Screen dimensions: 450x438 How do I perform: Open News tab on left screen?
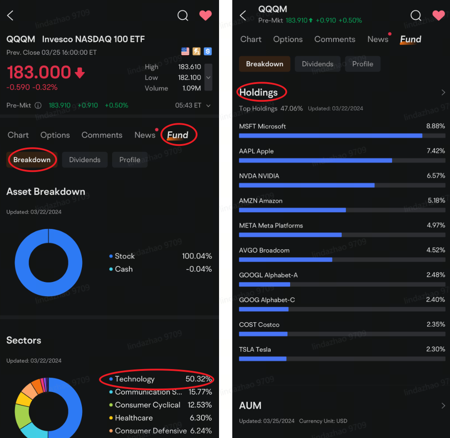point(145,135)
